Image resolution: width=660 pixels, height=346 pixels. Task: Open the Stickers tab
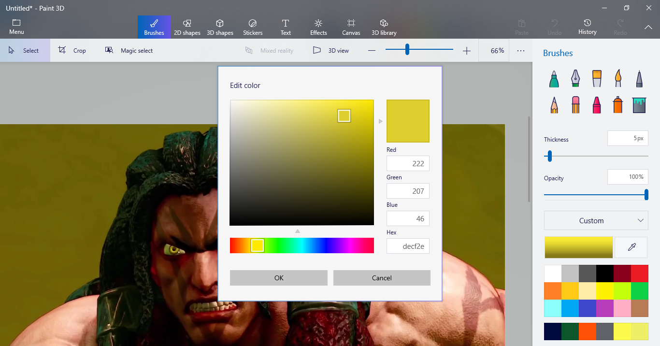click(x=253, y=27)
